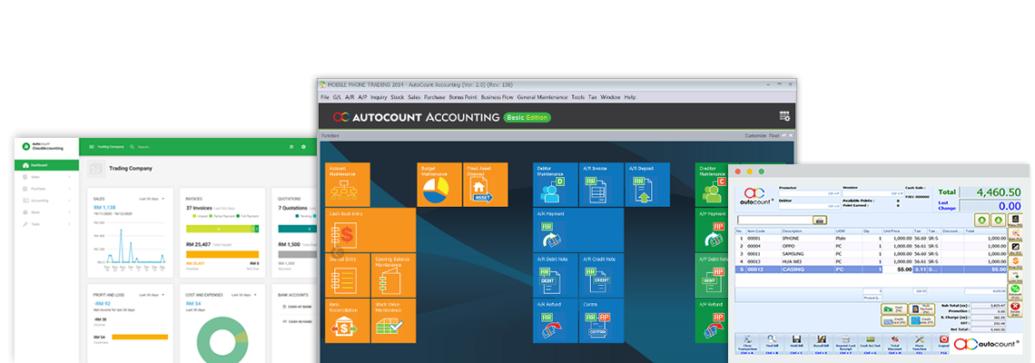Expand Purchase in Cloud Accounting sidebar

coord(46,188)
